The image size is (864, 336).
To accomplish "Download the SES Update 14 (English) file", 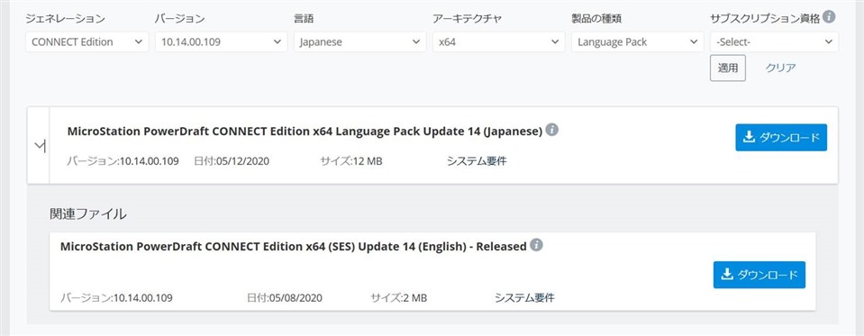I will (x=759, y=275).
